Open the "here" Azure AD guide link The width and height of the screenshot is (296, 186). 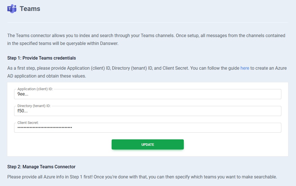[245, 68]
